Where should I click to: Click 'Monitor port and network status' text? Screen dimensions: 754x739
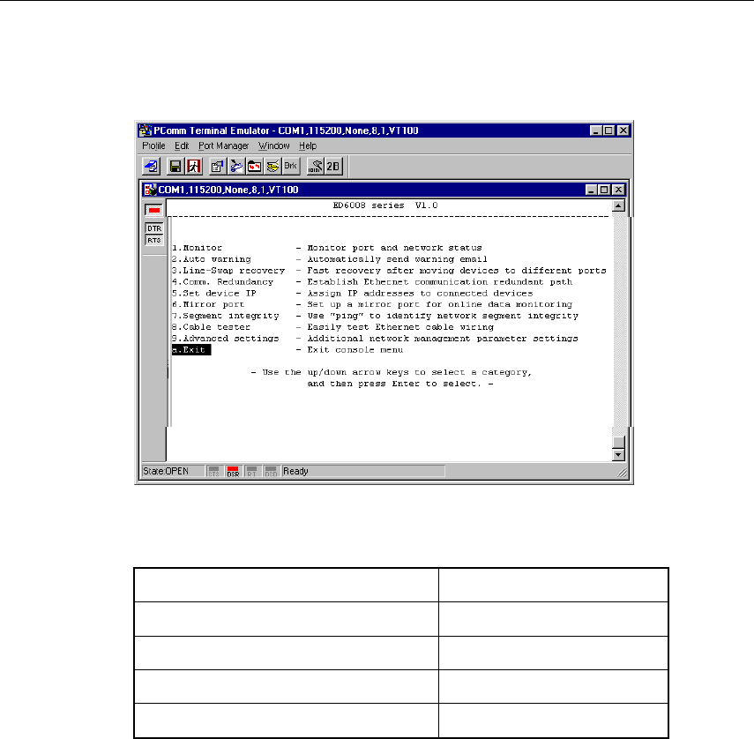pyautogui.click(x=395, y=248)
